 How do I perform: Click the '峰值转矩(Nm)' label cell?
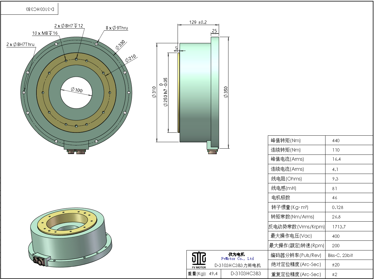297,140
